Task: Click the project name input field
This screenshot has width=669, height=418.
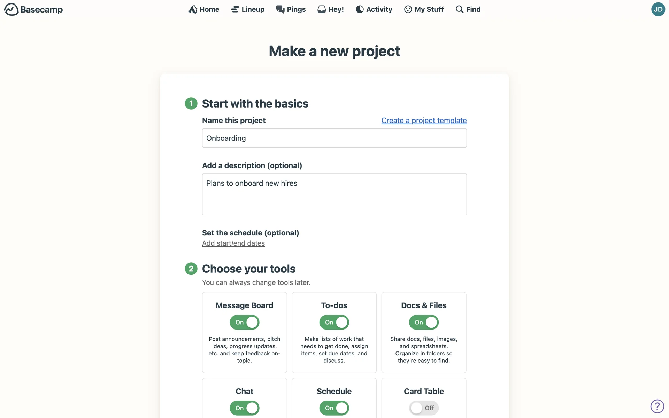Action: pyautogui.click(x=334, y=138)
